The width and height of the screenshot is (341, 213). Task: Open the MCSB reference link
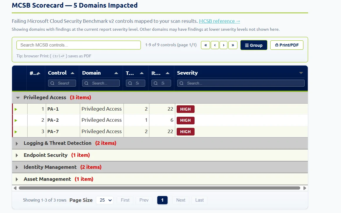click(219, 21)
